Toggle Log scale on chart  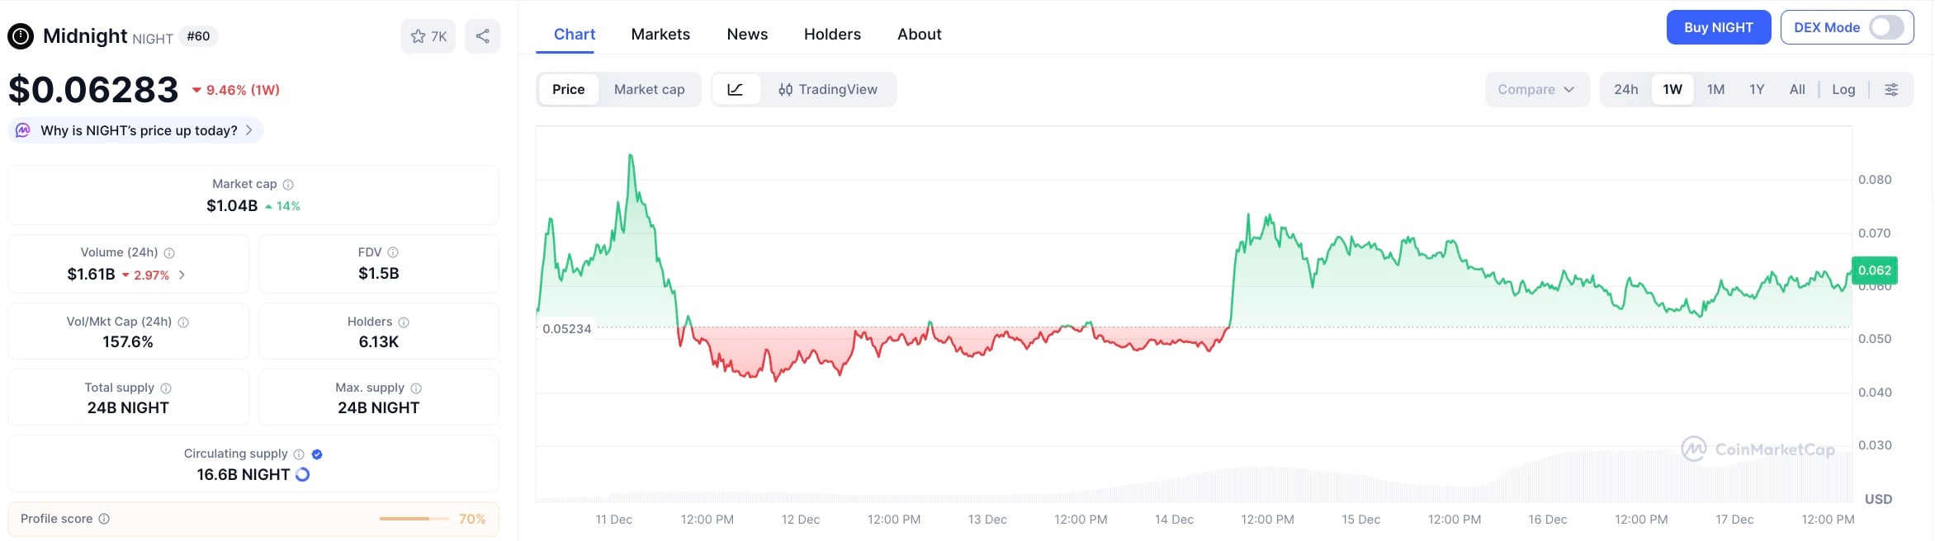click(x=1843, y=89)
